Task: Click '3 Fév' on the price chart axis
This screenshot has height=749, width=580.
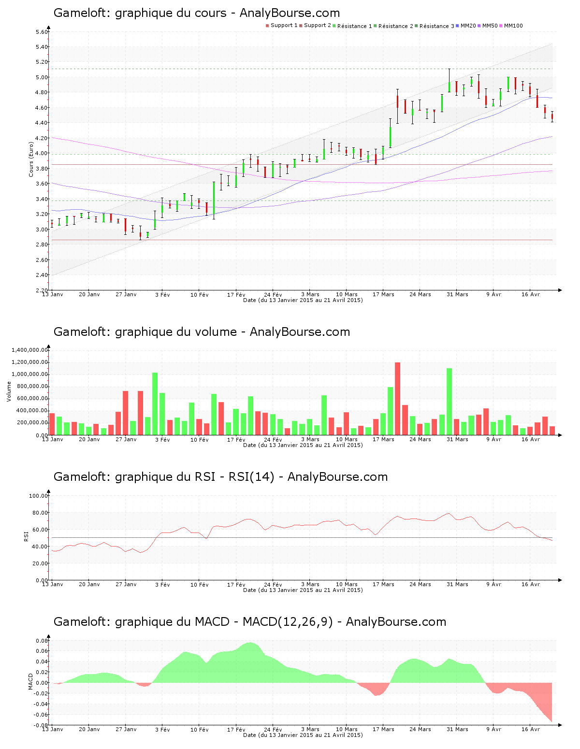Action: 162,294
